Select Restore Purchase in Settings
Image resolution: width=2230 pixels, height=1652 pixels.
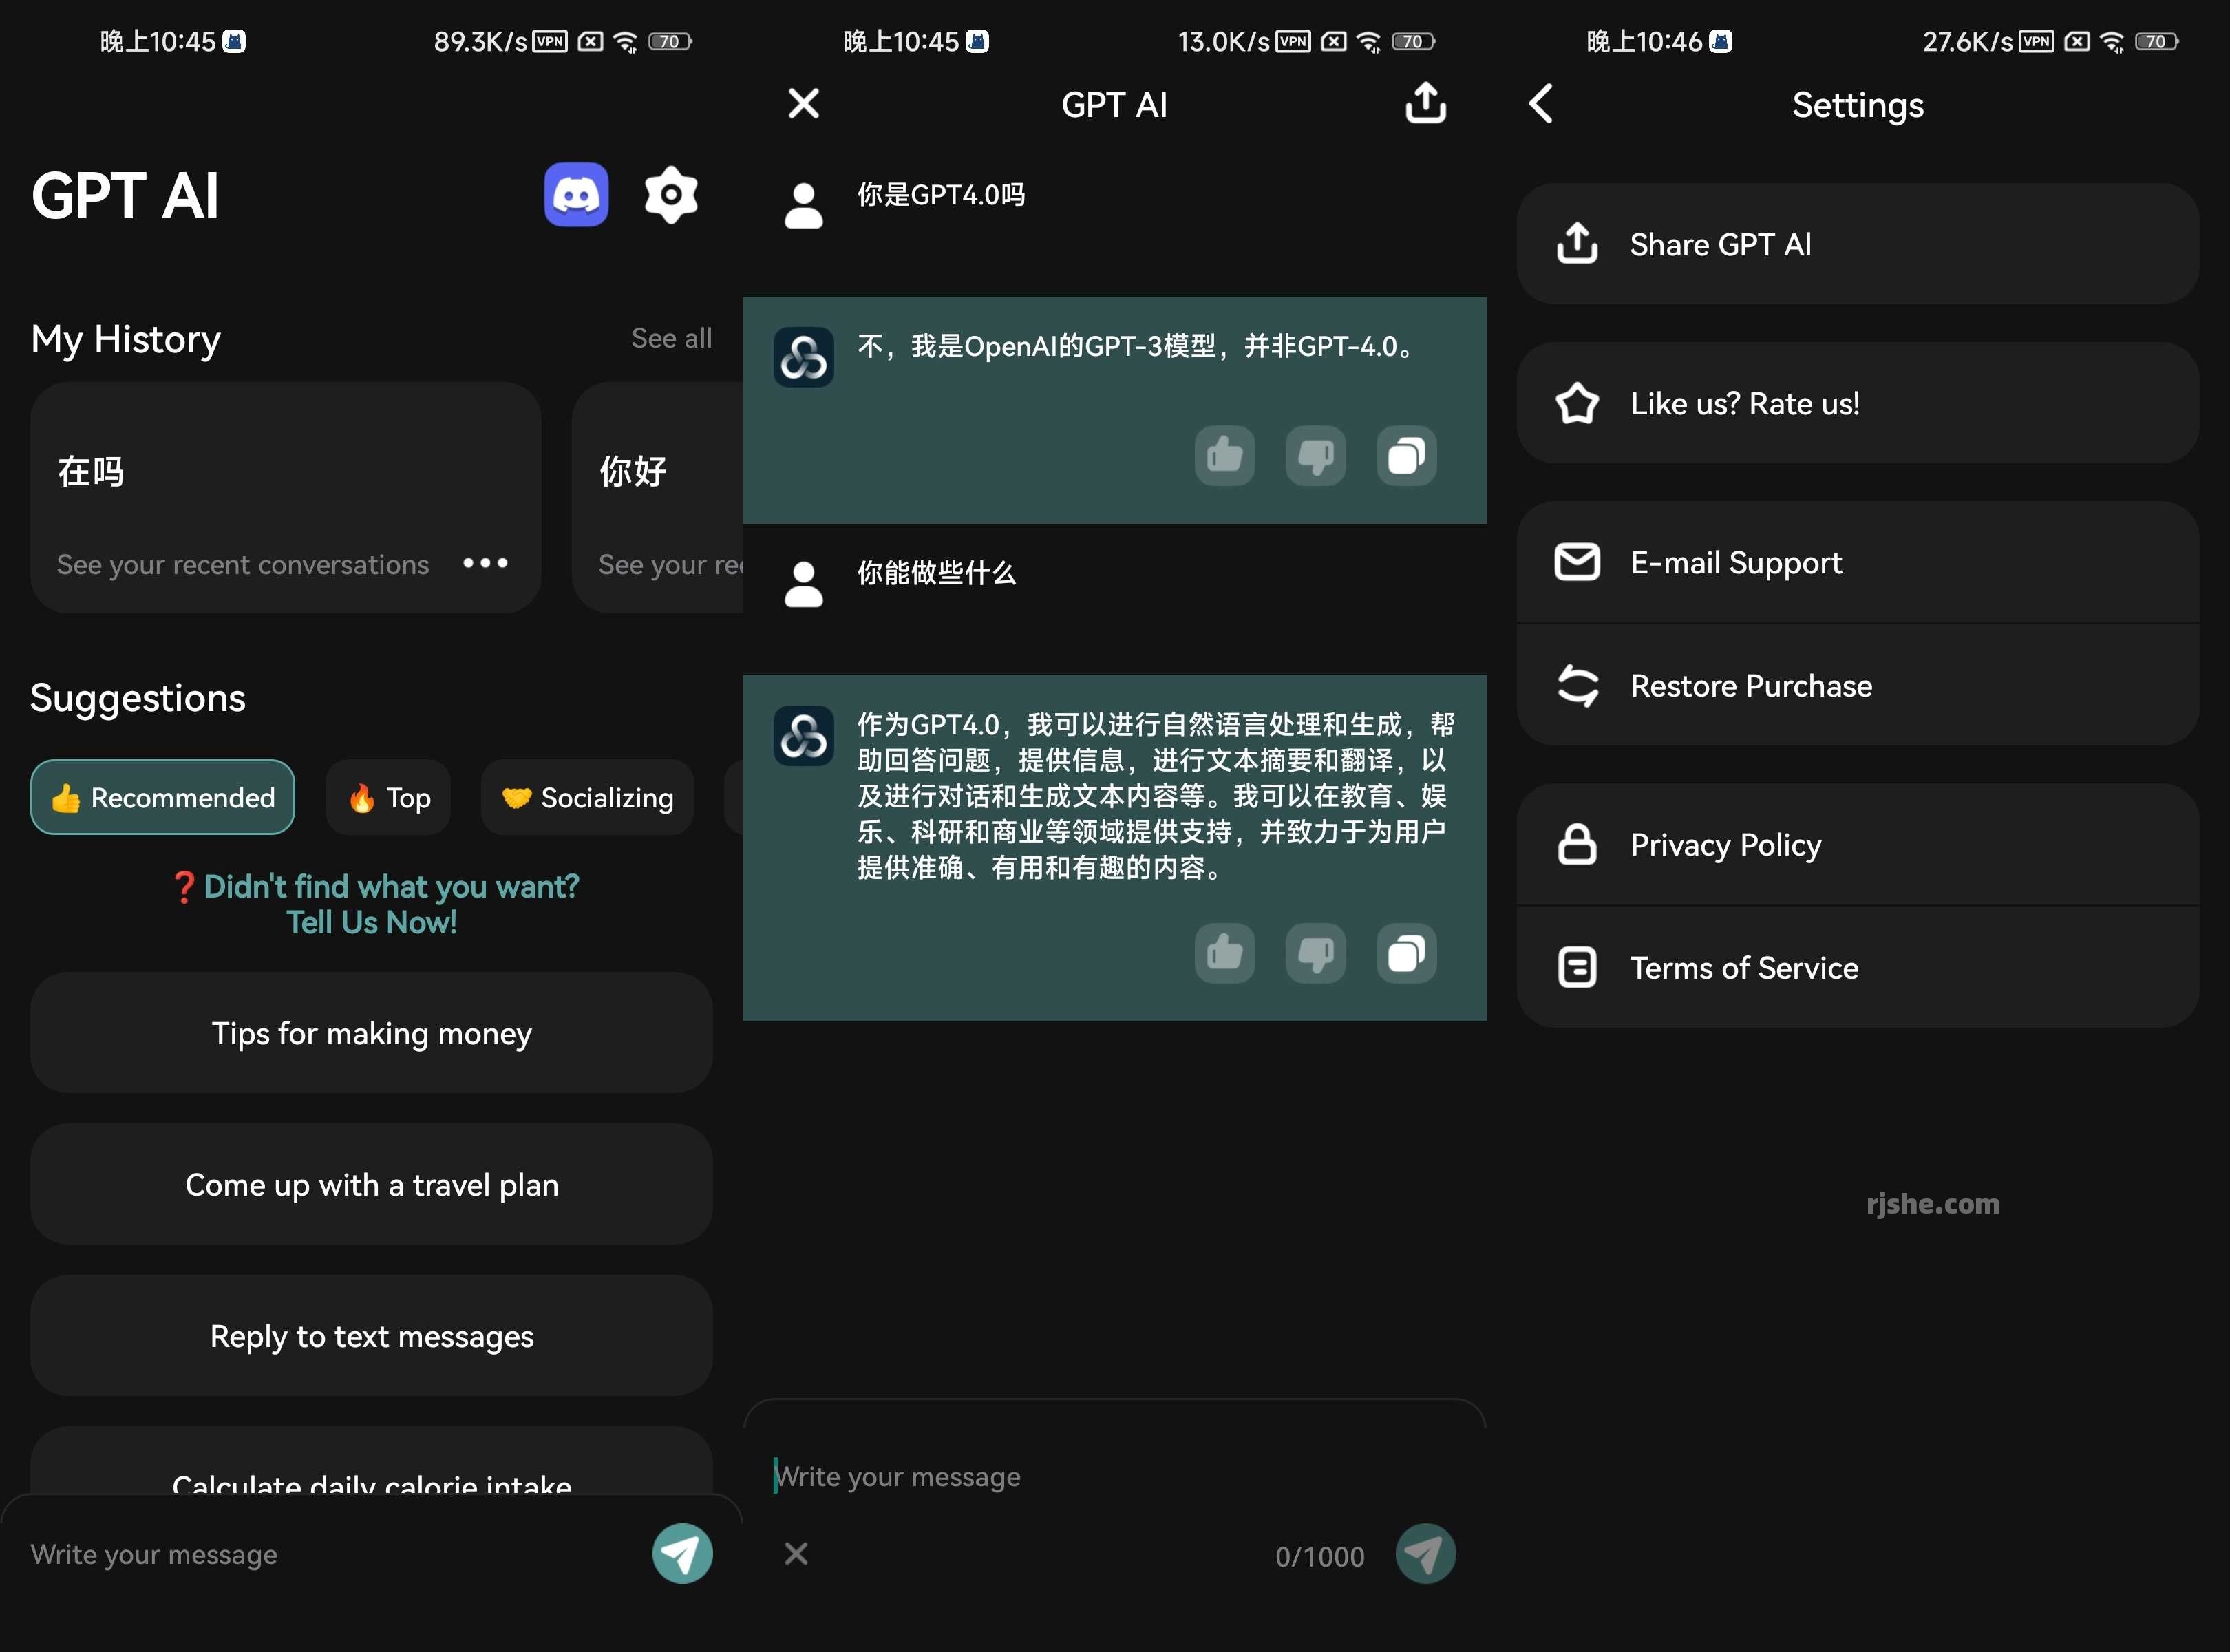coord(1857,685)
